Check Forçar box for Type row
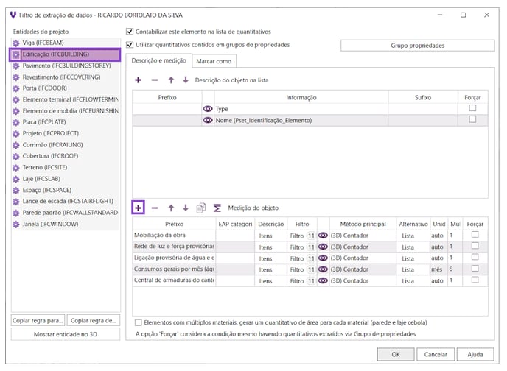Image resolution: width=507 pixels, height=371 pixels. click(x=472, y=108)
